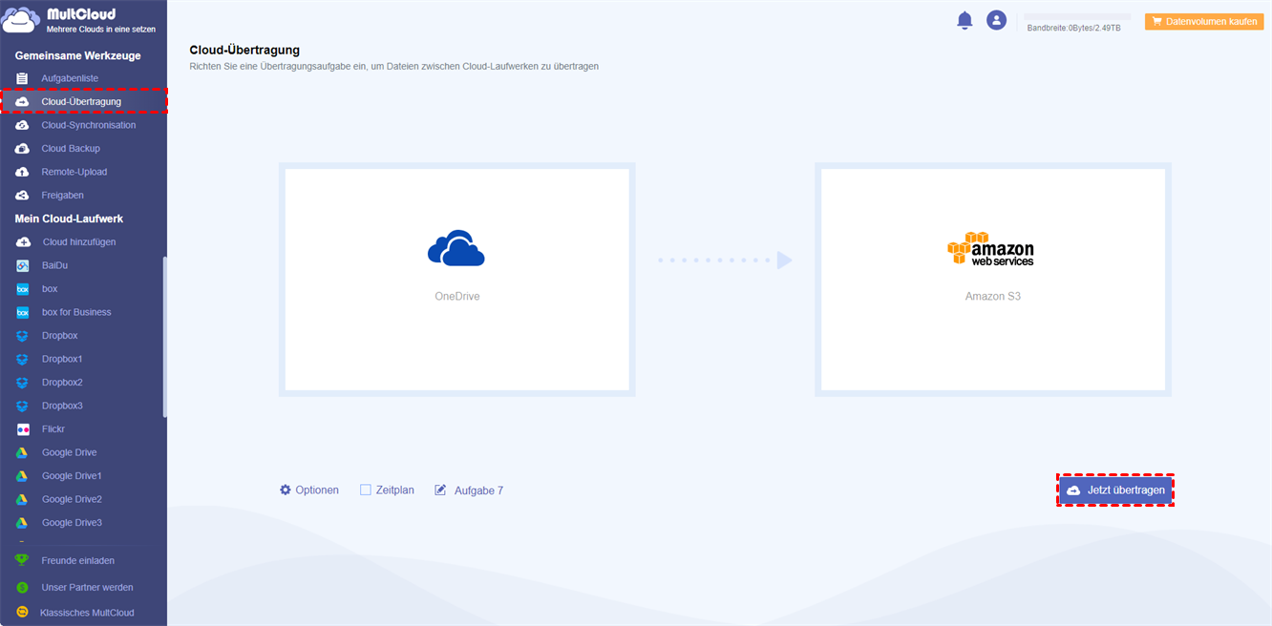Click the Freunde einladen trophy icon
This screenshot has width=1272, height=626.
[22, 560]
